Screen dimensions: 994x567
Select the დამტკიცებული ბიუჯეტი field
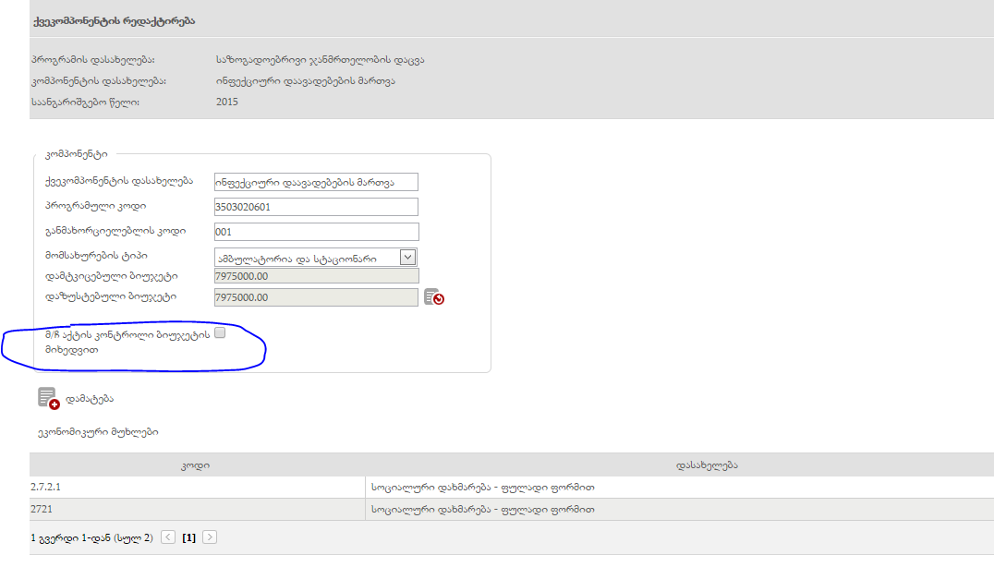[316, 276]
